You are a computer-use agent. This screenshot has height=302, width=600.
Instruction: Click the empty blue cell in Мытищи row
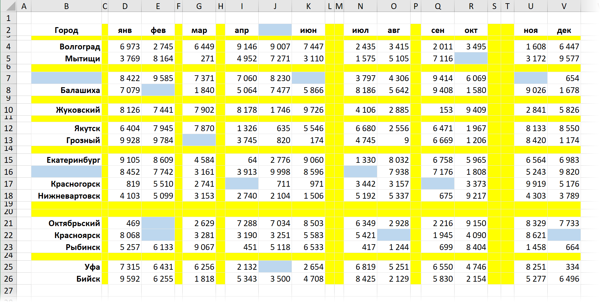click(471, 58)
